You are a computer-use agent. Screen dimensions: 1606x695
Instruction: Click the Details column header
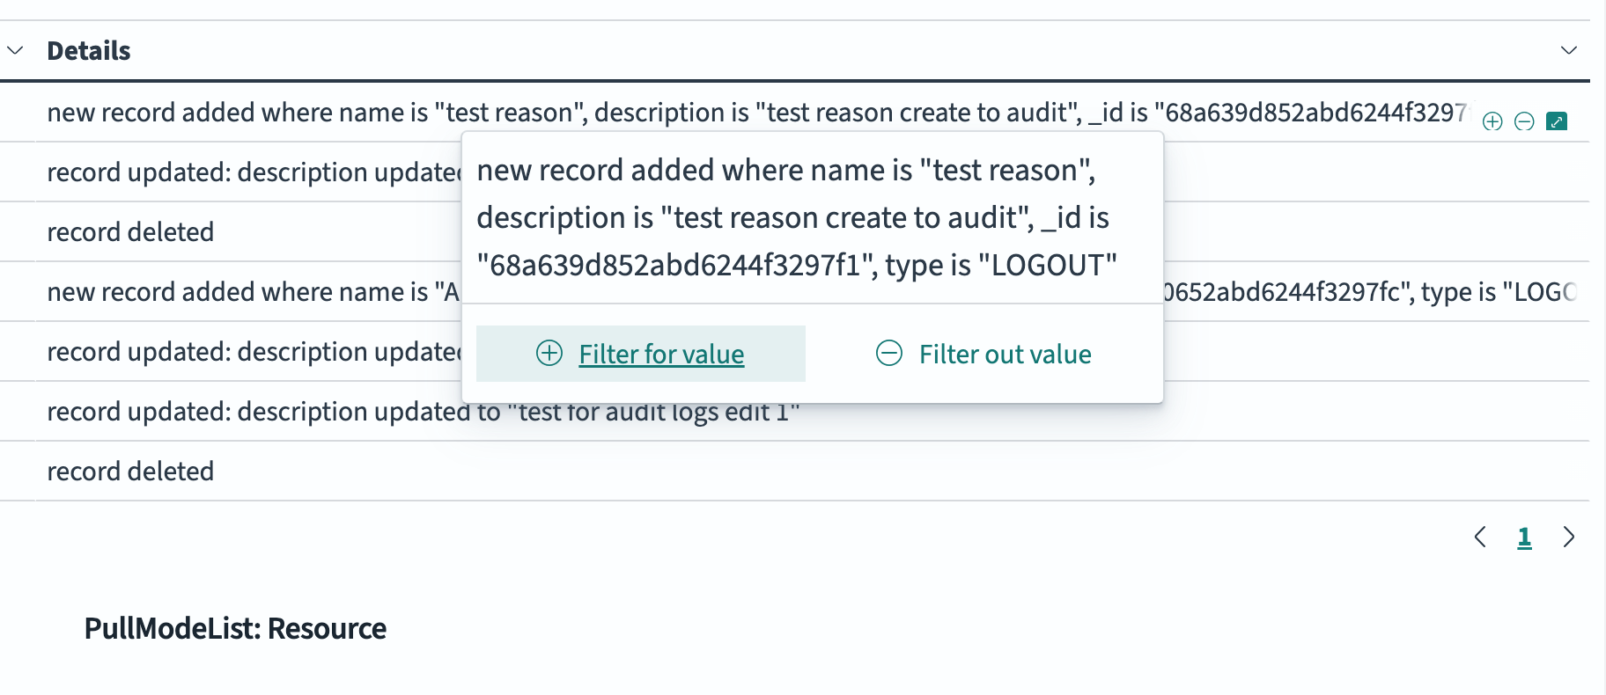pyautogui.click(x=89, y=51)
